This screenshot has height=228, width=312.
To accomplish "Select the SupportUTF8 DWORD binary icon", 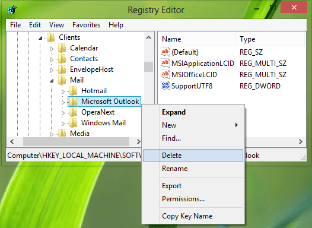I will tap(165, 86).
